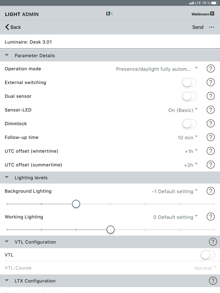The width and height of the screenshot is (220, 293).
Task: Collapse the Parameter Details section
Action: pyautogui.click(x=7, y=55)
